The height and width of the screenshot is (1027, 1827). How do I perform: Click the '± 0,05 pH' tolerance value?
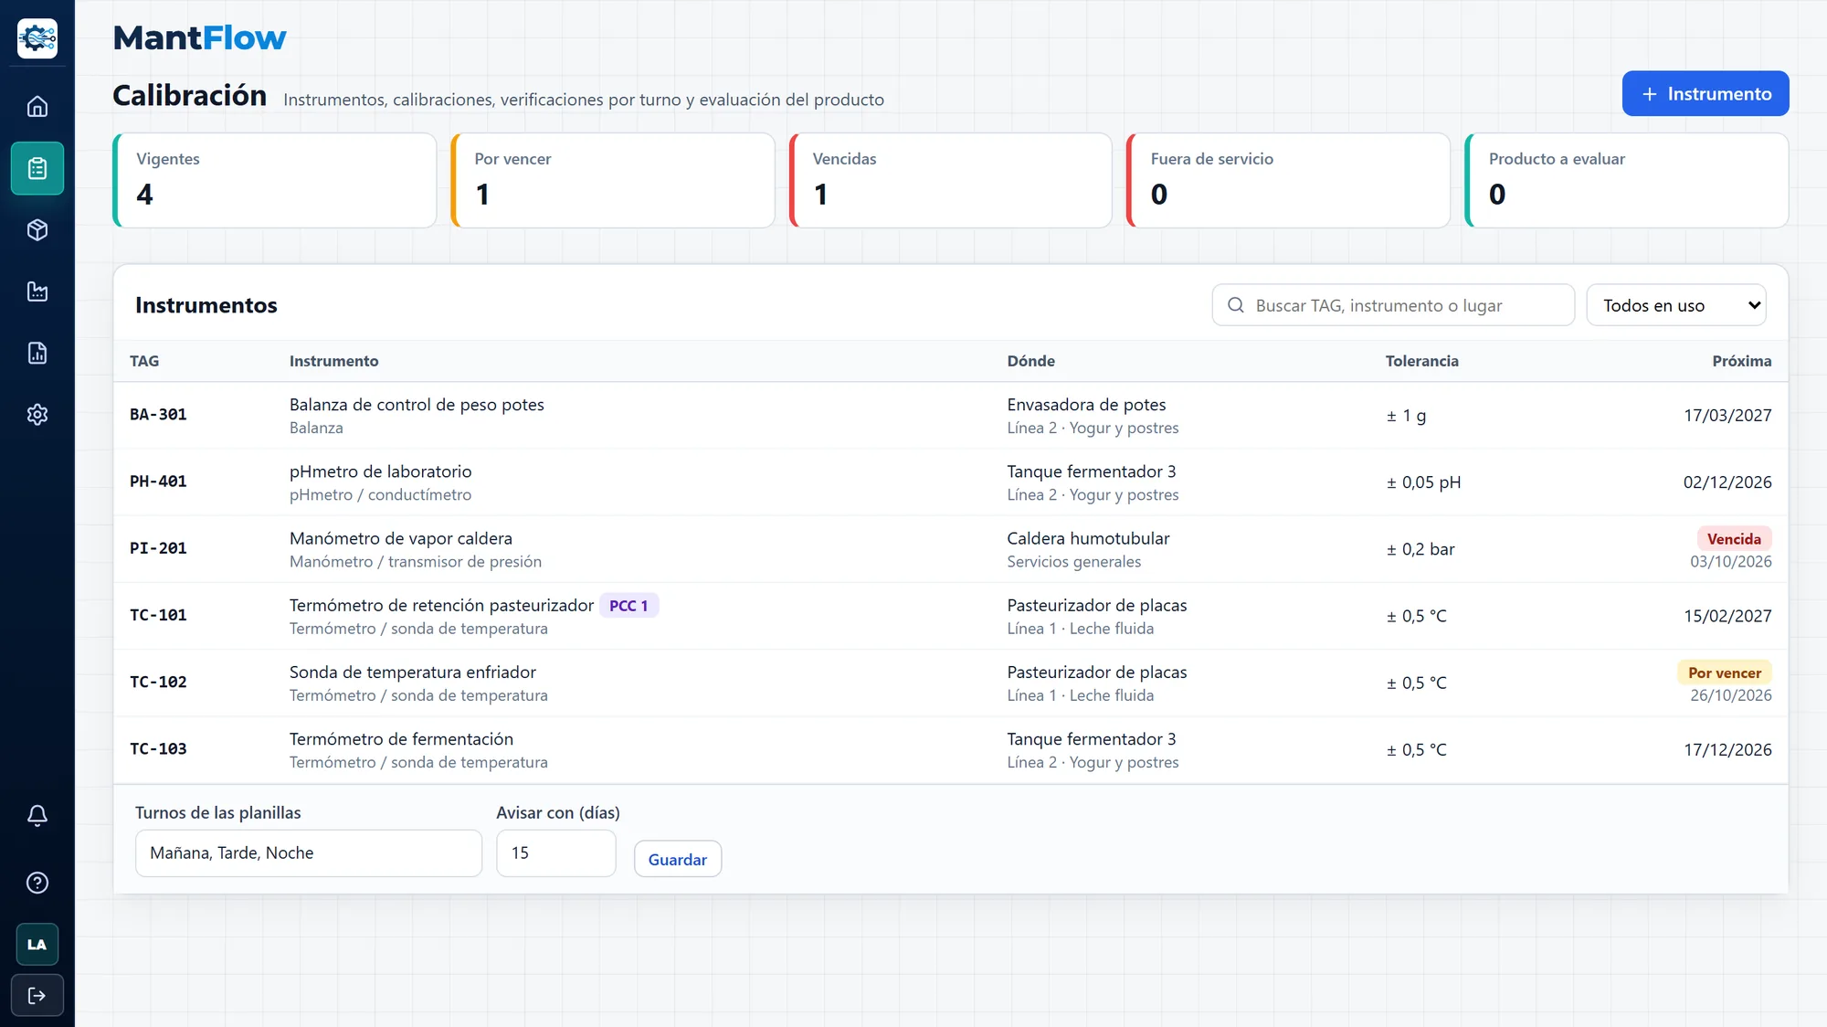pyautogui.click(x=1423, y=482)
